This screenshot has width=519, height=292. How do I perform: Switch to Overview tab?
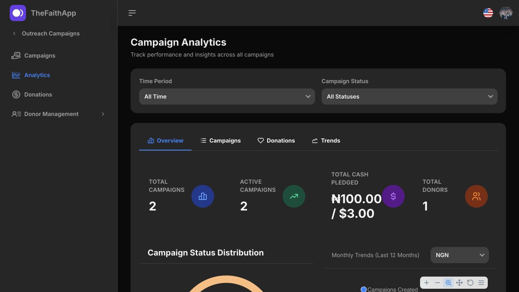[x=165, y=141]
